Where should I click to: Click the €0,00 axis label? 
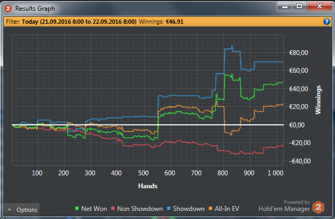click(297, 125)
